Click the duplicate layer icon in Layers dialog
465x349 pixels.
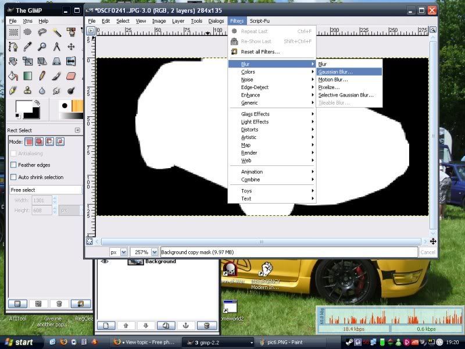[166, 326]
